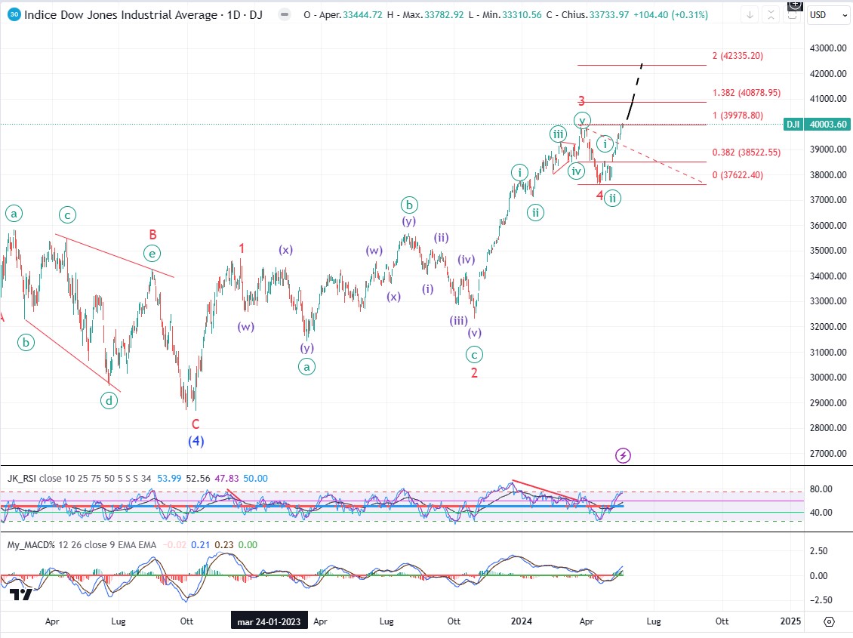Select the circled iii wave label
This screenshot has width=853, height=638.
pyautogui.click(x=558, y=134)
